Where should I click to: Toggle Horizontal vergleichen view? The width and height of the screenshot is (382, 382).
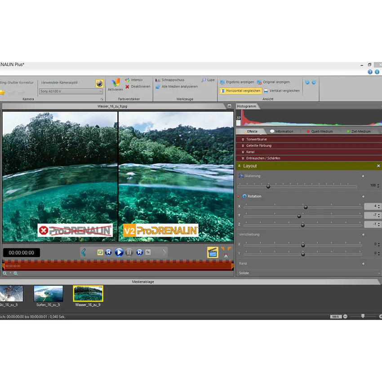click(x=240, y=91)
